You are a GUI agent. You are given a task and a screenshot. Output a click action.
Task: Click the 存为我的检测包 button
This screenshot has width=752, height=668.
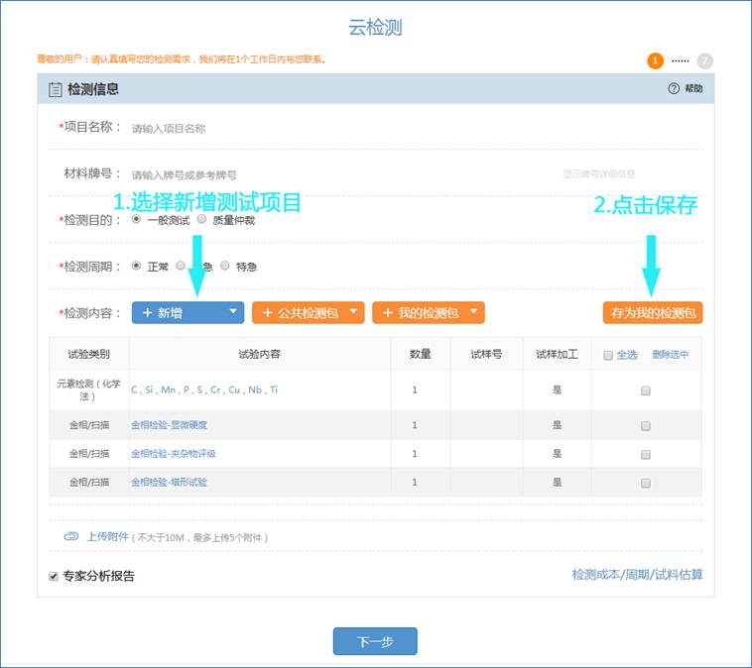pos(652,312)
